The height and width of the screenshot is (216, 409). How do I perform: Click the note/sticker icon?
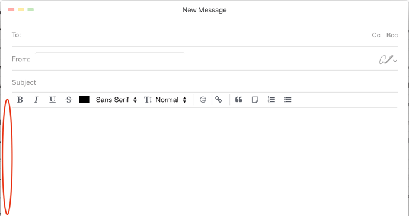point(255,100)
